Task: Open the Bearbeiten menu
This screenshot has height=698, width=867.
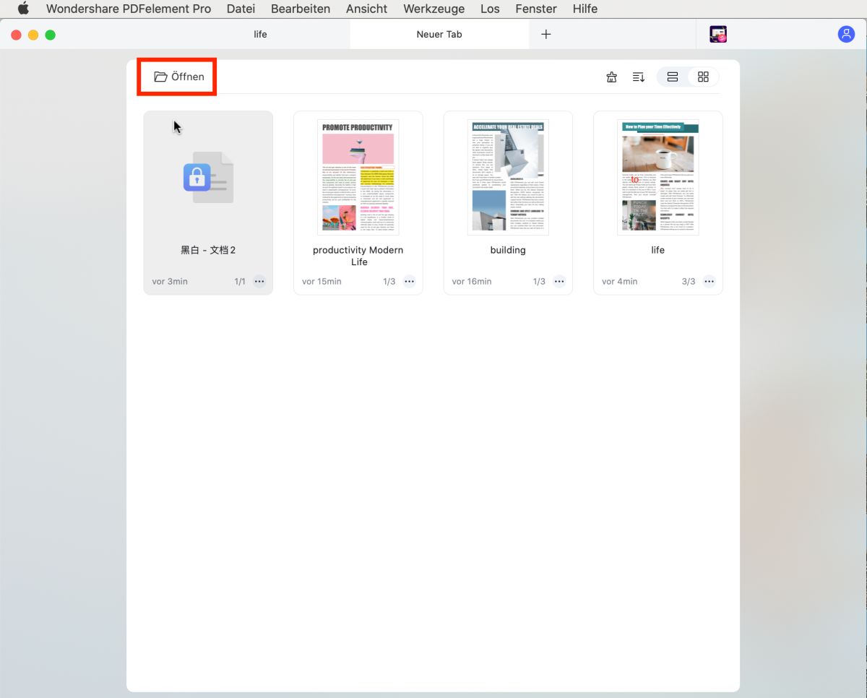Action: tap(301, 9)
